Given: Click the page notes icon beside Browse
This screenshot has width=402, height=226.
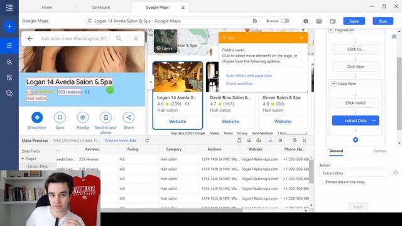Looking at the screenshot, I should click(254, 21).
